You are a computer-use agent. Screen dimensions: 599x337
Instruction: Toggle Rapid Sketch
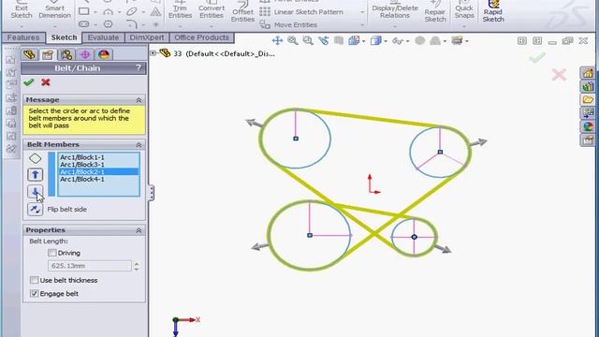(493, 12)
